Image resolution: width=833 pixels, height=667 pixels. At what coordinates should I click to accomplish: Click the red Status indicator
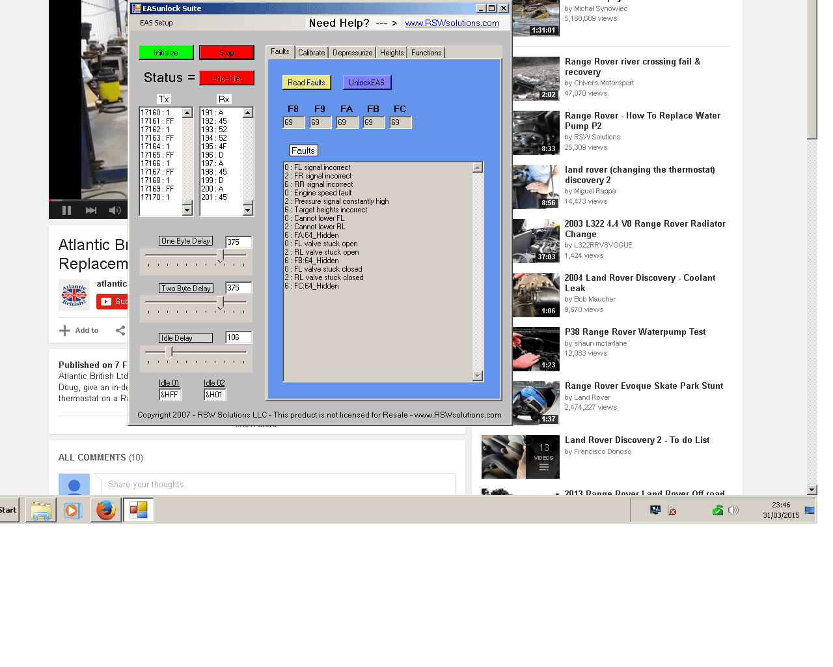(226, 78)
